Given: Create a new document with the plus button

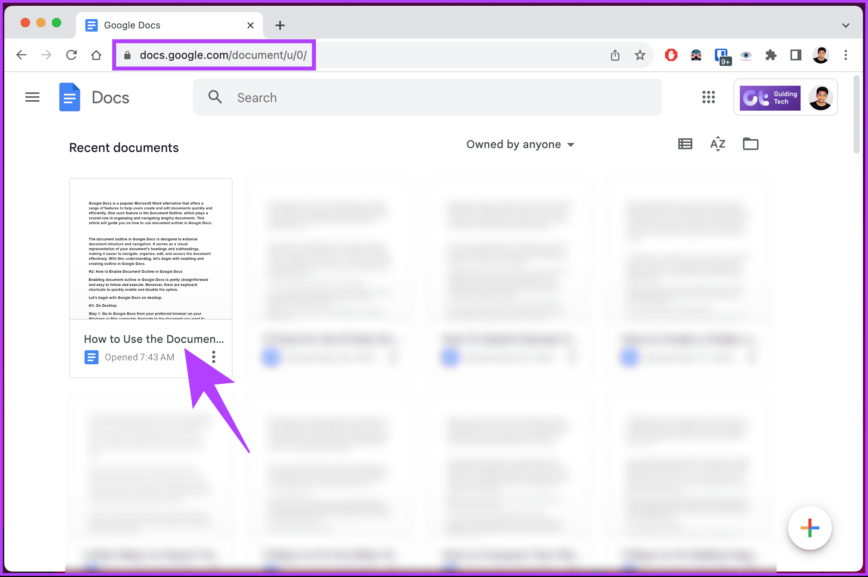Looking at the screenshot, I should [x=810, y=528].
